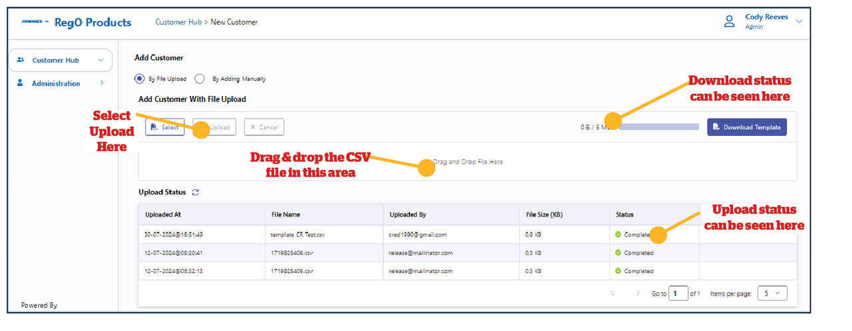
Task: Select the By Adding Manually option
Action: 200,79
